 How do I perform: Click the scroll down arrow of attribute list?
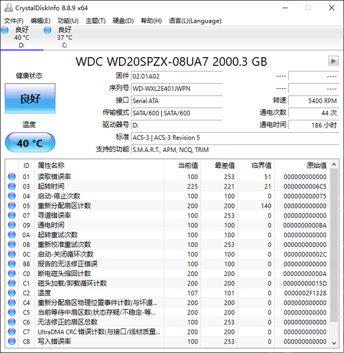[x=334, y=343]
